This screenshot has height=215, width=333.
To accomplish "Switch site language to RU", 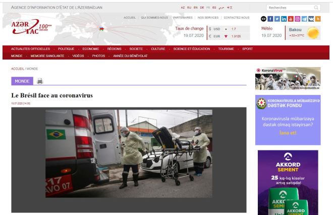I will 189,8.
